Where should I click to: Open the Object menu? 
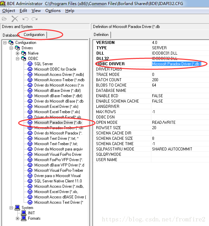(x=9, y=11)
